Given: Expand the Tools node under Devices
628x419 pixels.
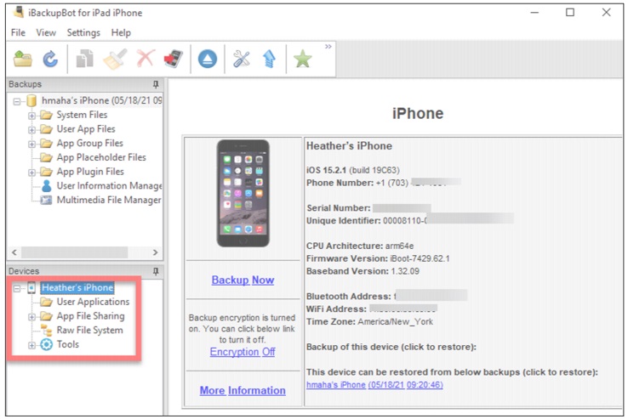Looking at the screenshot, I should click(x=31, y=345).
